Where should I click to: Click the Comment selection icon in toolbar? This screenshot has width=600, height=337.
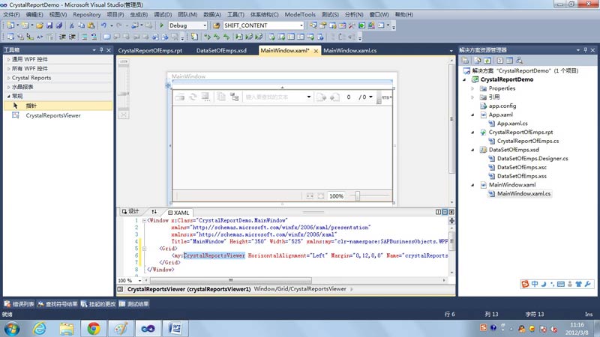85,37
